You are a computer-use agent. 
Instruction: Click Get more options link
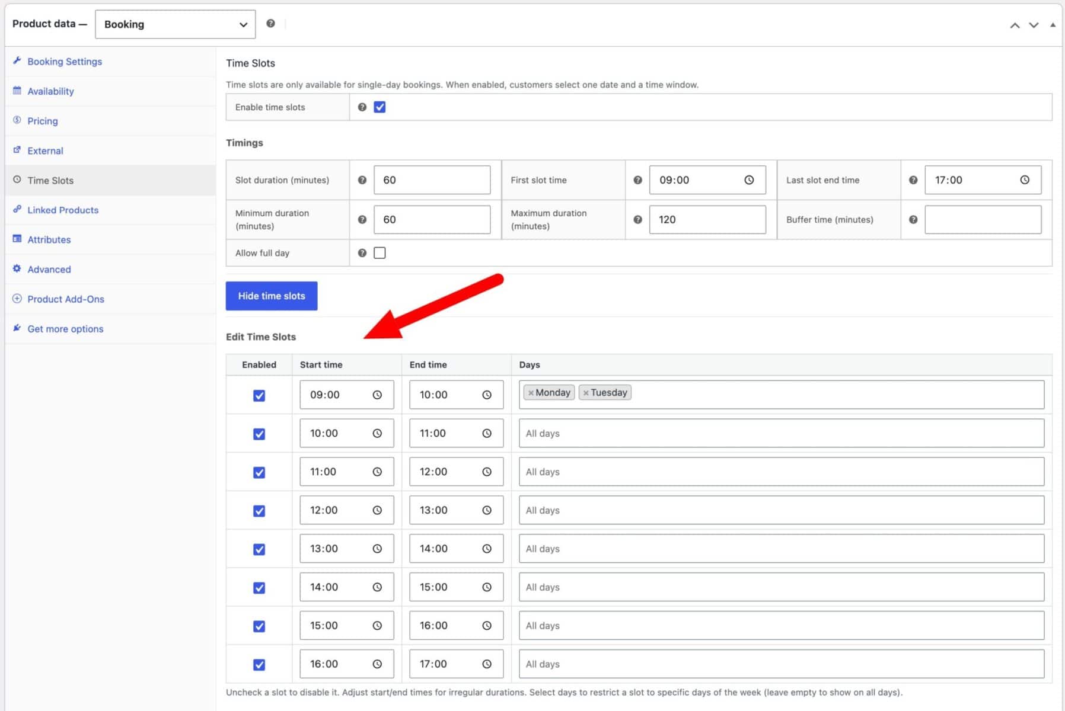tap(110, 329)
